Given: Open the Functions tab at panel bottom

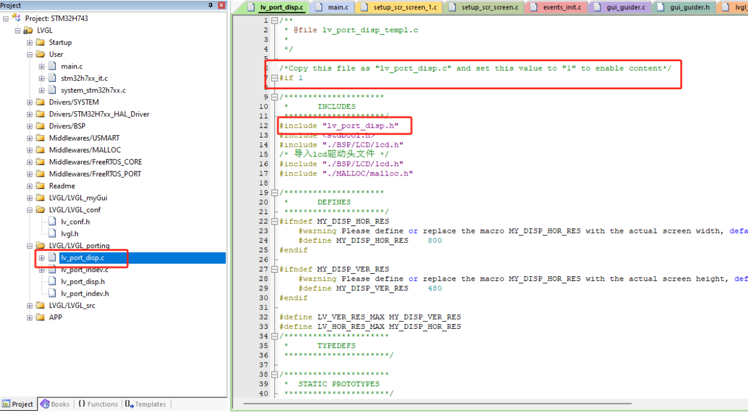Looking at the screenshot, I should (97, 404).
